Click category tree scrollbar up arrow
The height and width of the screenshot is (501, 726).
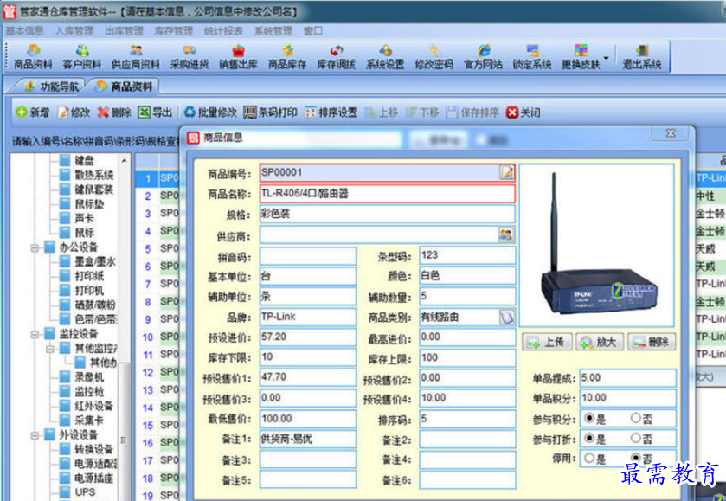point(124,161)
